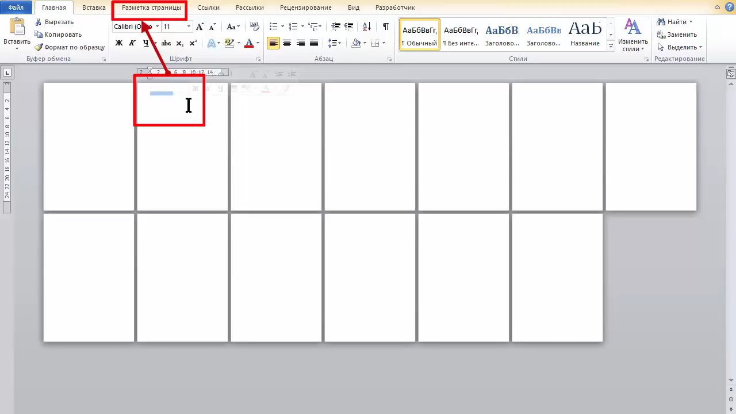736x414 pixels.
Task: Open line spacing dropdown
Action: [x=340, y=43]
